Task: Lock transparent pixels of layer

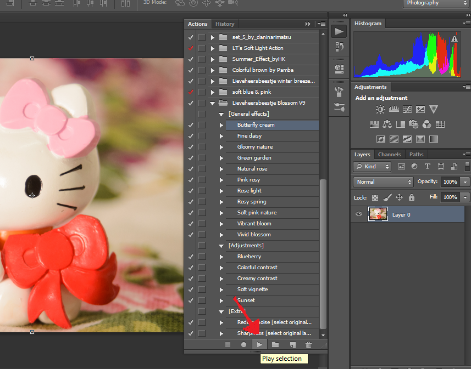Action: pyautogui.click(x=375, y=197)
